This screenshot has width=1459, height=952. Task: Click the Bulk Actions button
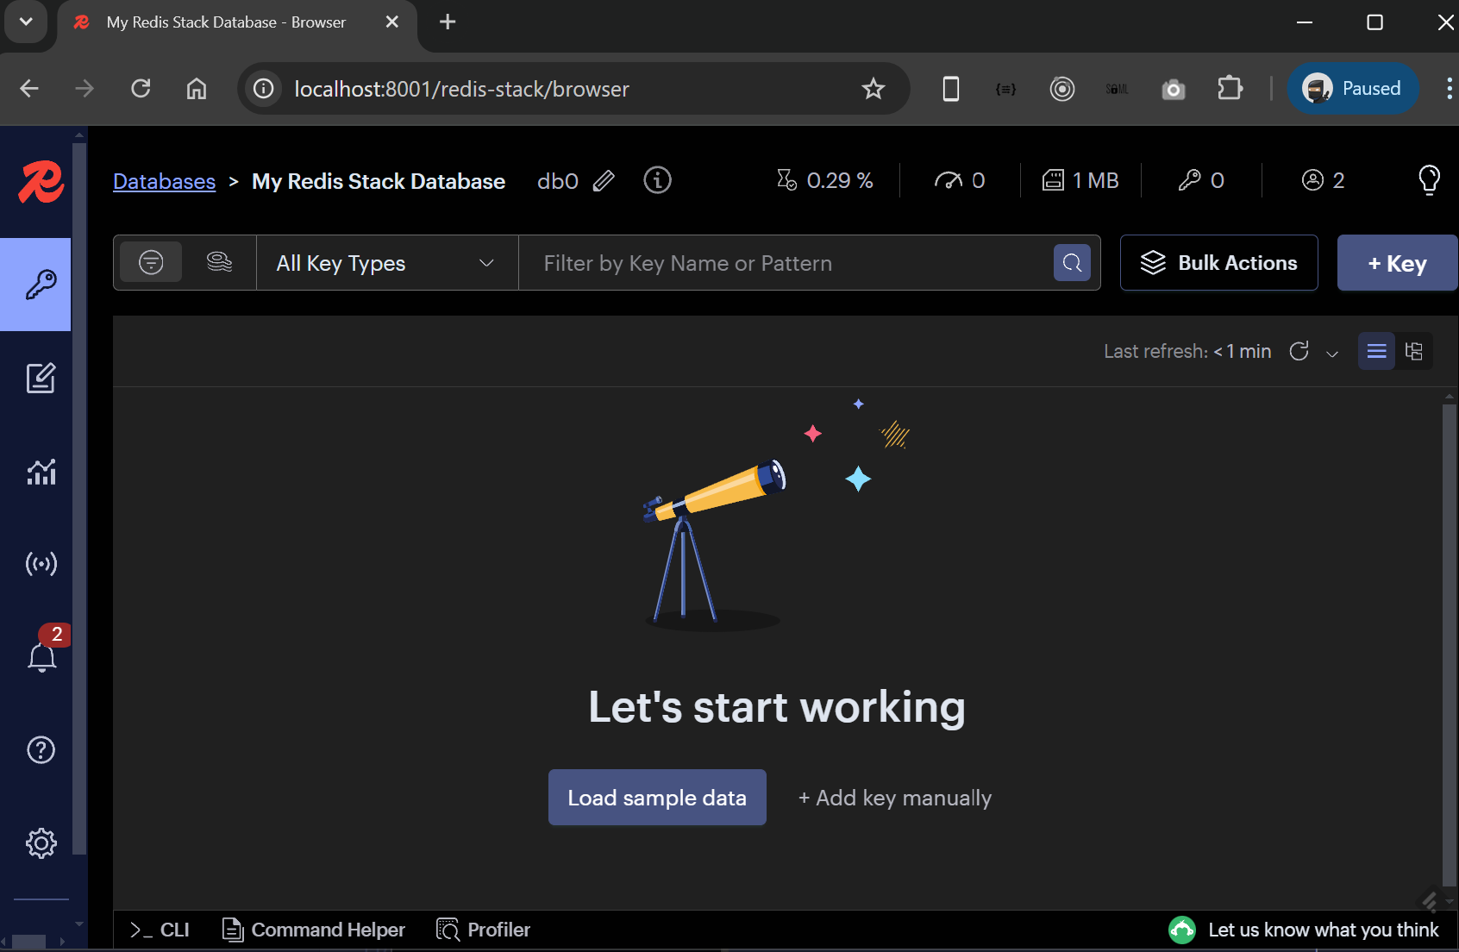click(1218, 263)
